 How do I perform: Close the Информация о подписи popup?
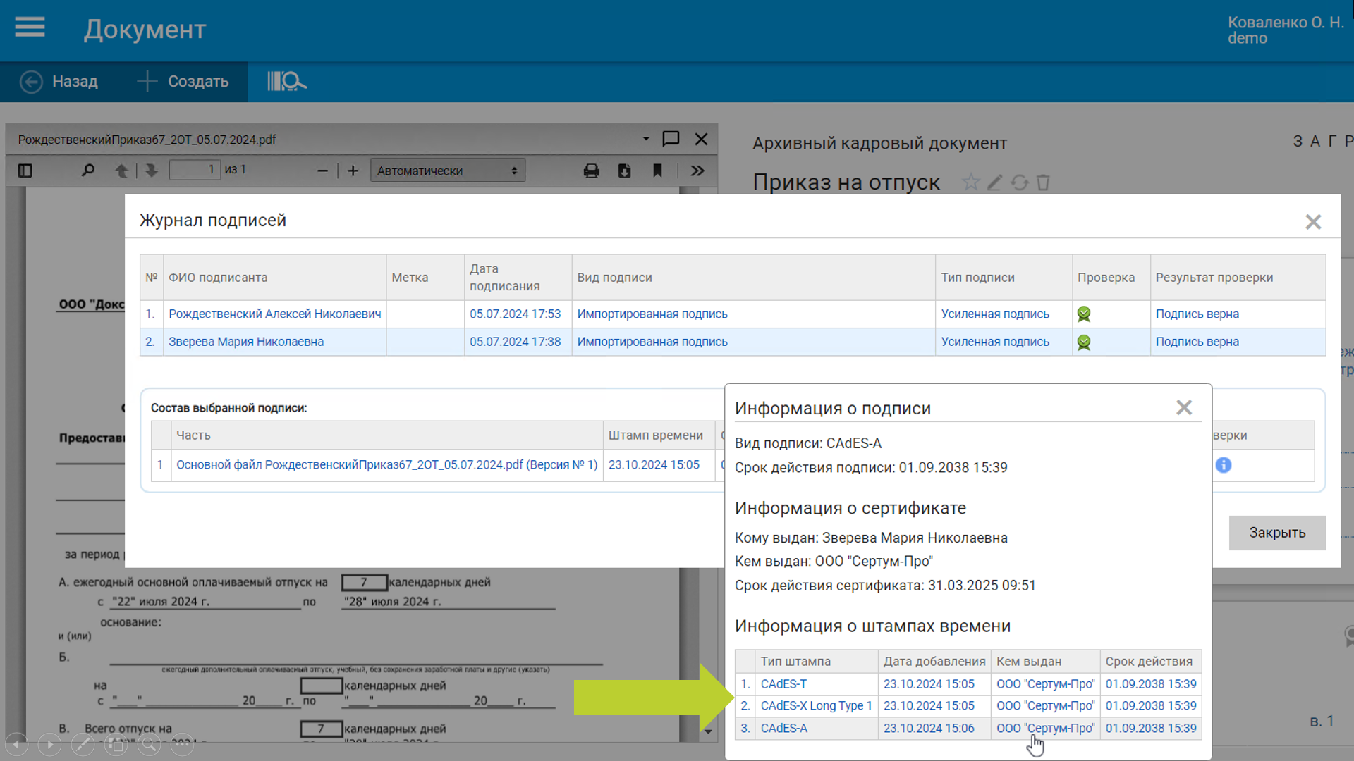pyautogui.click(x=1184, y=407)
